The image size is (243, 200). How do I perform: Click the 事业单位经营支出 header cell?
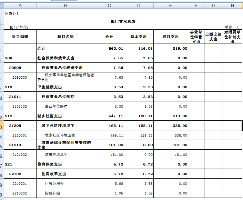(196, 37)
